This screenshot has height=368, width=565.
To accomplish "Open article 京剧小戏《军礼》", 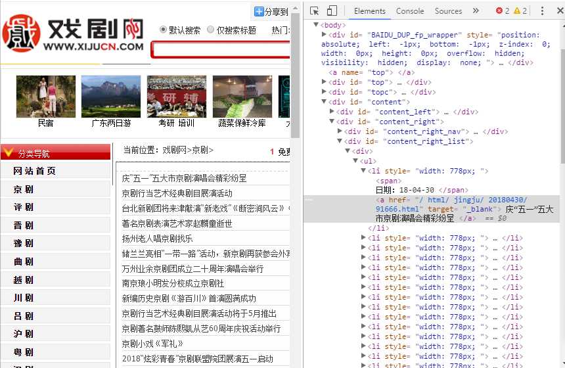I will 152,344.
